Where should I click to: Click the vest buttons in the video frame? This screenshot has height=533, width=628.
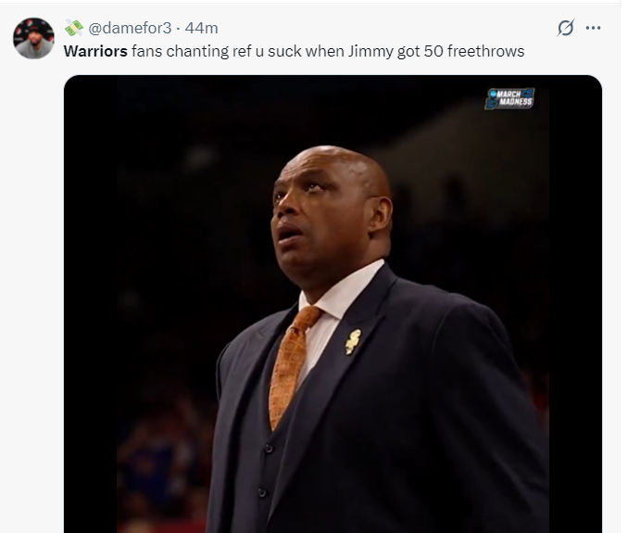point(265,469)
